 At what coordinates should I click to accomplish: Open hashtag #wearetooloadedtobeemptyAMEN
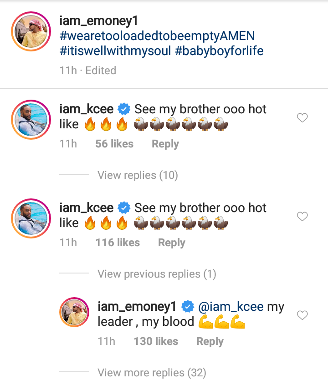157,35
